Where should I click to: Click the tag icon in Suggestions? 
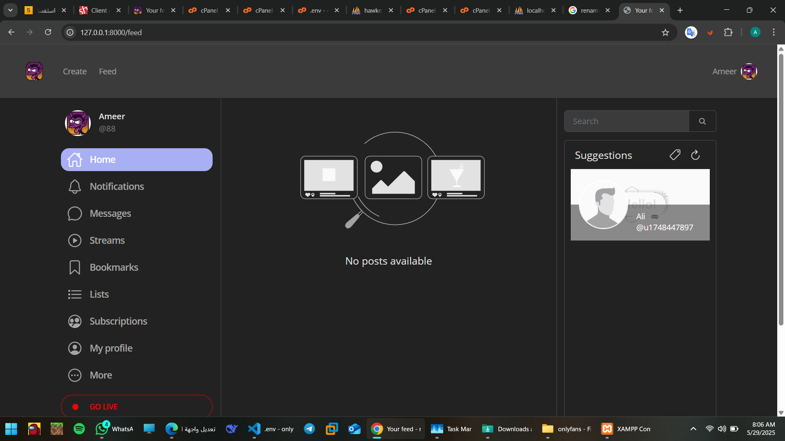pos(675,155)
